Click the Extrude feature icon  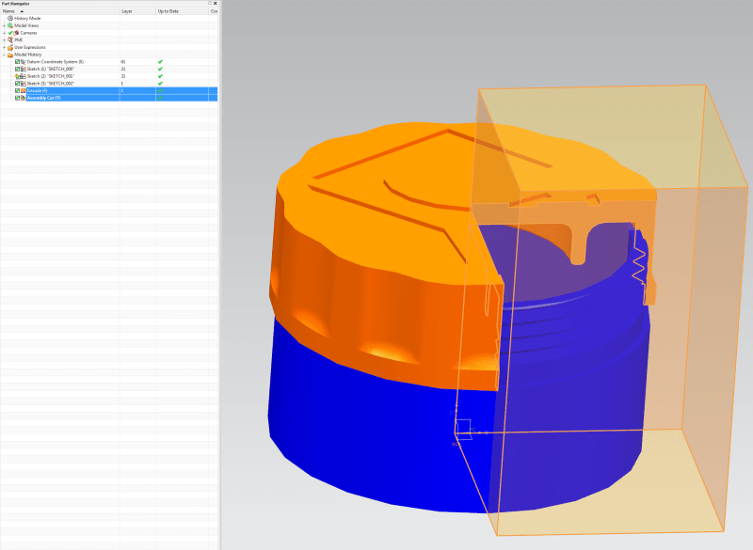tap(24, 90)
